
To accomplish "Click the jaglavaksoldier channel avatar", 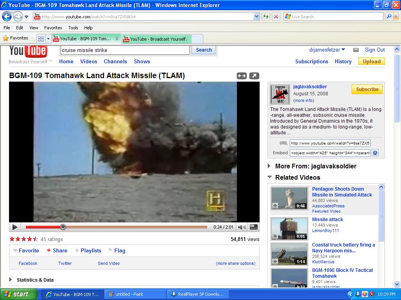I will coord(280,95).
